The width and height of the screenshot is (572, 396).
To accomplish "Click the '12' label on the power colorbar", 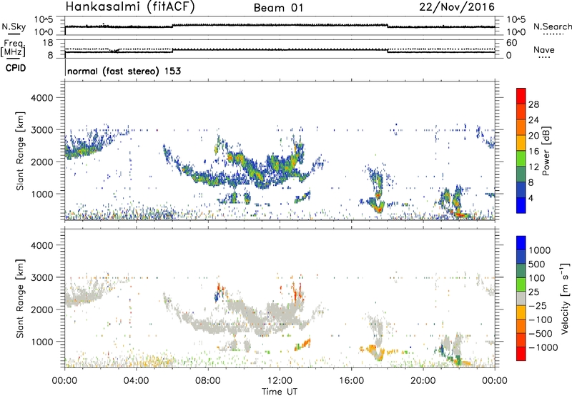I will tap(533, 167).
